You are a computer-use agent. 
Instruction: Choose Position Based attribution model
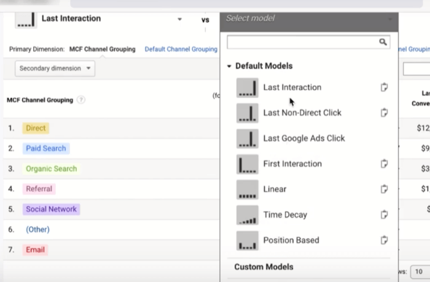[x=291, y=240]
